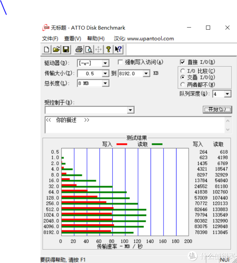Click the description scrollbar down arrow
The width and height of the screenshot is (237, 263).
click(228, 129)
